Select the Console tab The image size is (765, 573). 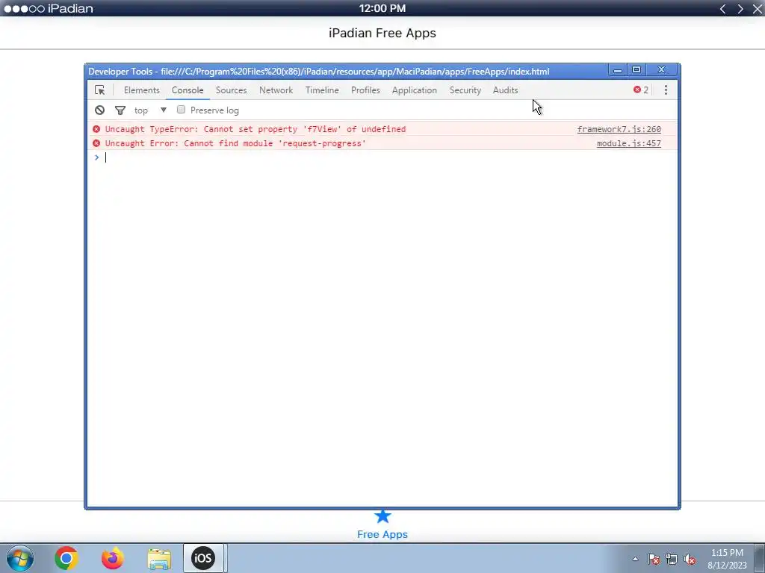[188, 90]
